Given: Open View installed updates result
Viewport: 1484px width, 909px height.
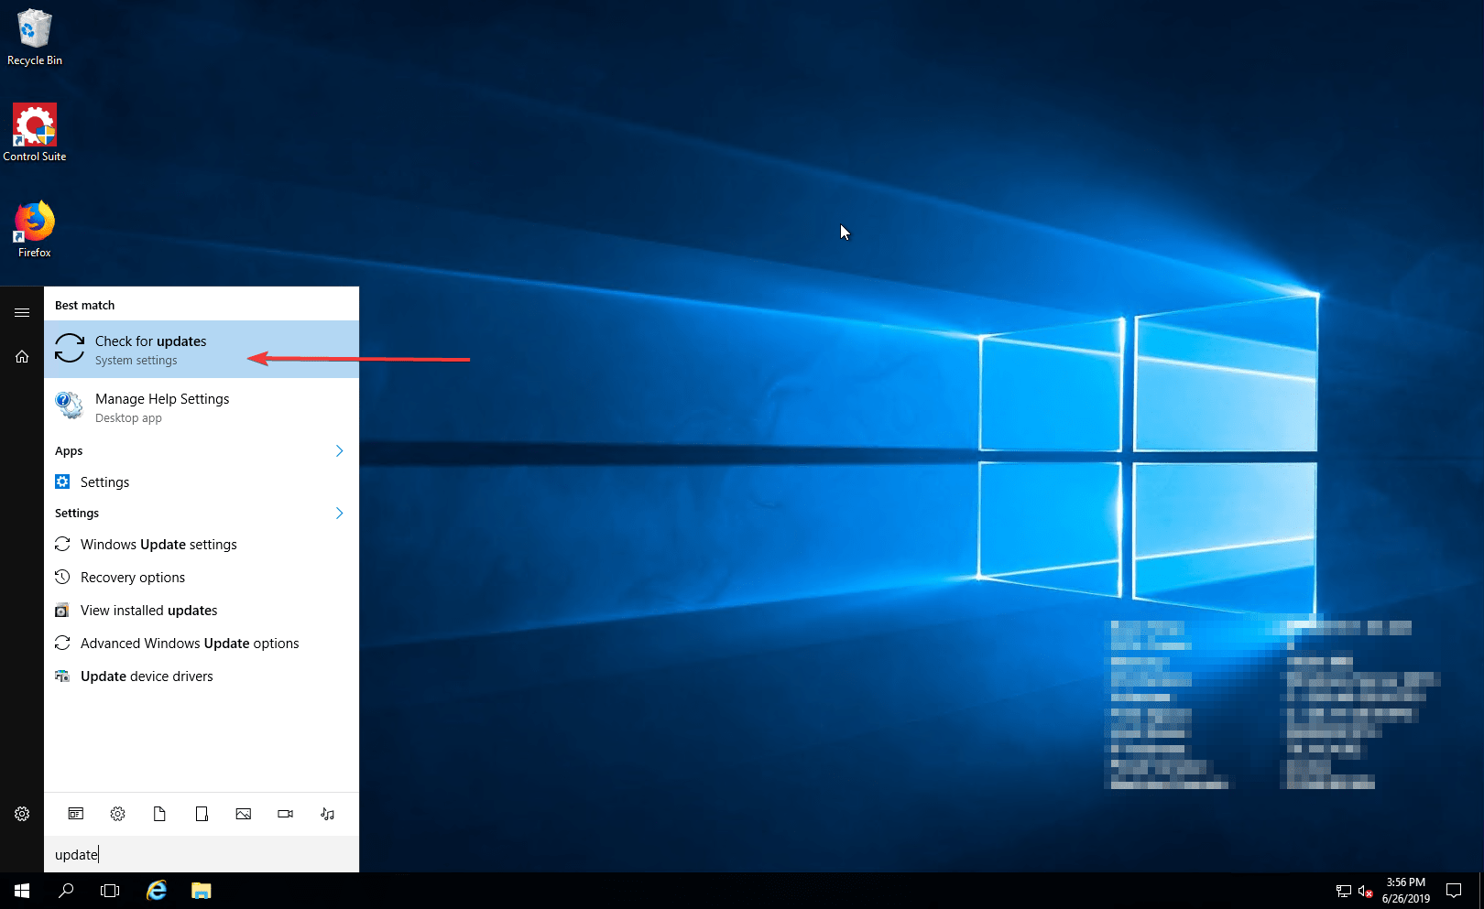Looking at the screenshot, I should (x=148, y=610).
